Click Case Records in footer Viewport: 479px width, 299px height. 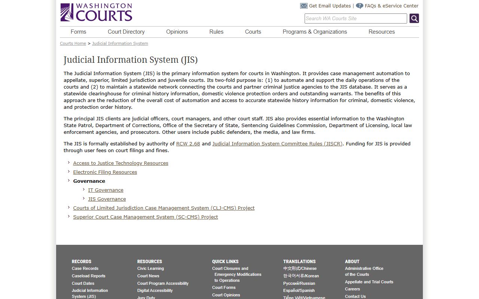85,268
